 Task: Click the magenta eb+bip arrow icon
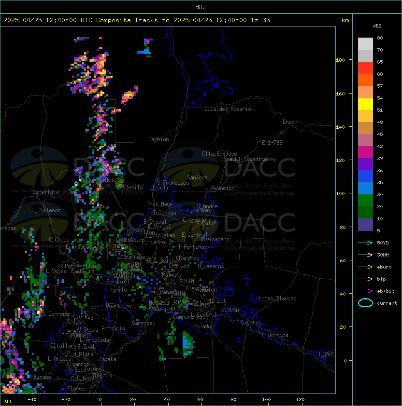point(365,291)
